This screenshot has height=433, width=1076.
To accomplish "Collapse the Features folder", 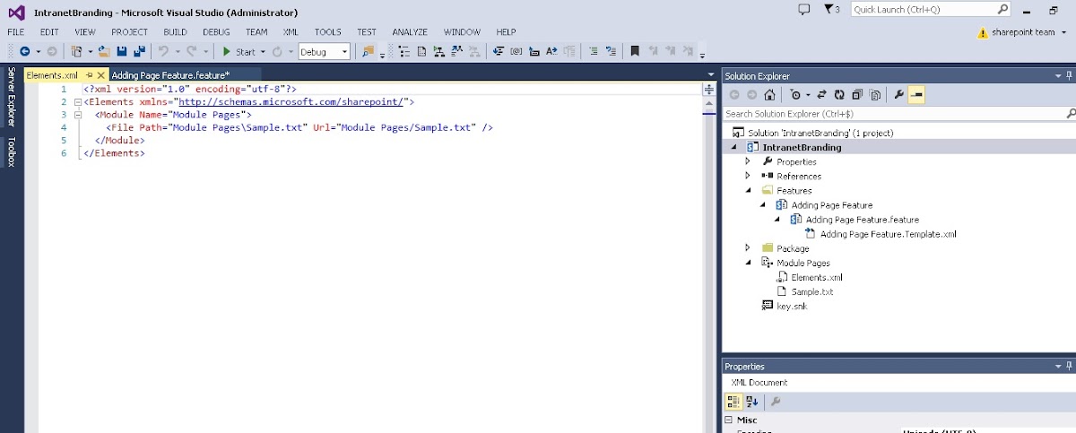I will (749, 190).
